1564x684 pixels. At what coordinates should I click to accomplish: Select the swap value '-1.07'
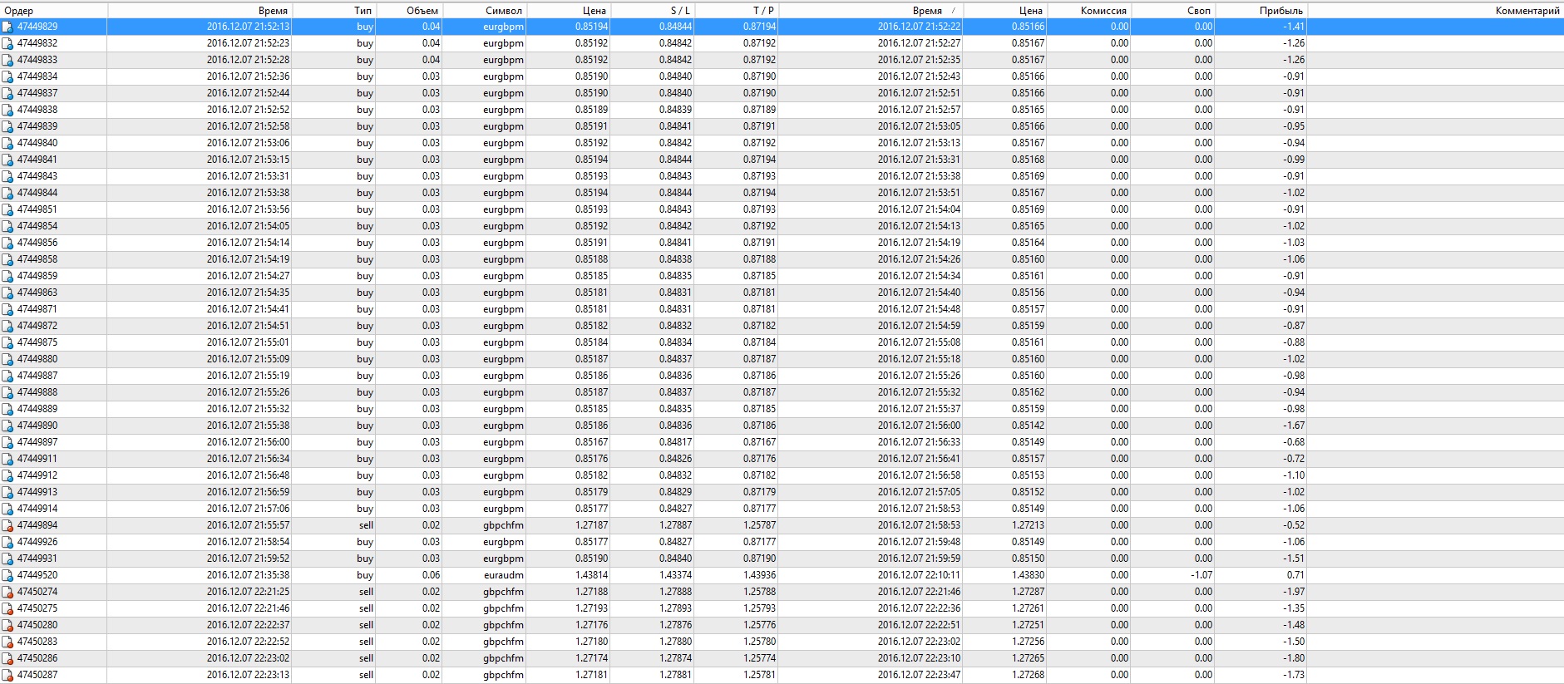(1201, 575)
